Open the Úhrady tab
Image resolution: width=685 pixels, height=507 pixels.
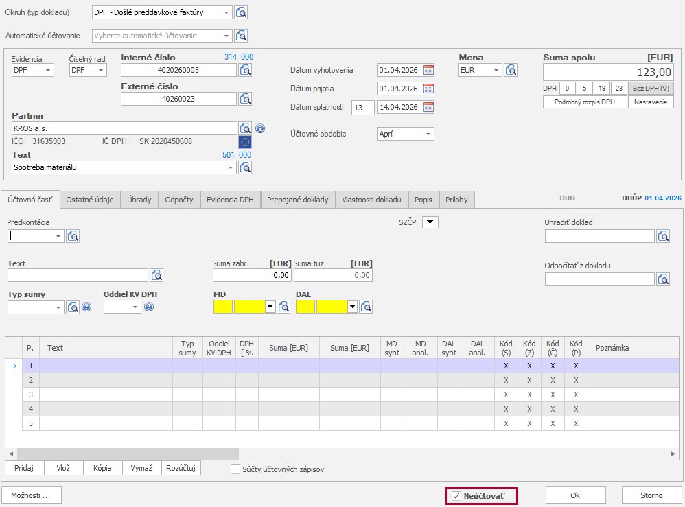coord(139,200)
